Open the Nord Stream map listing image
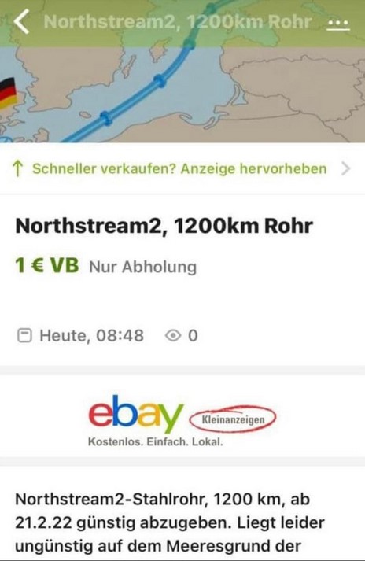Viewport: 365px width, 561px height. click(182, 72)
